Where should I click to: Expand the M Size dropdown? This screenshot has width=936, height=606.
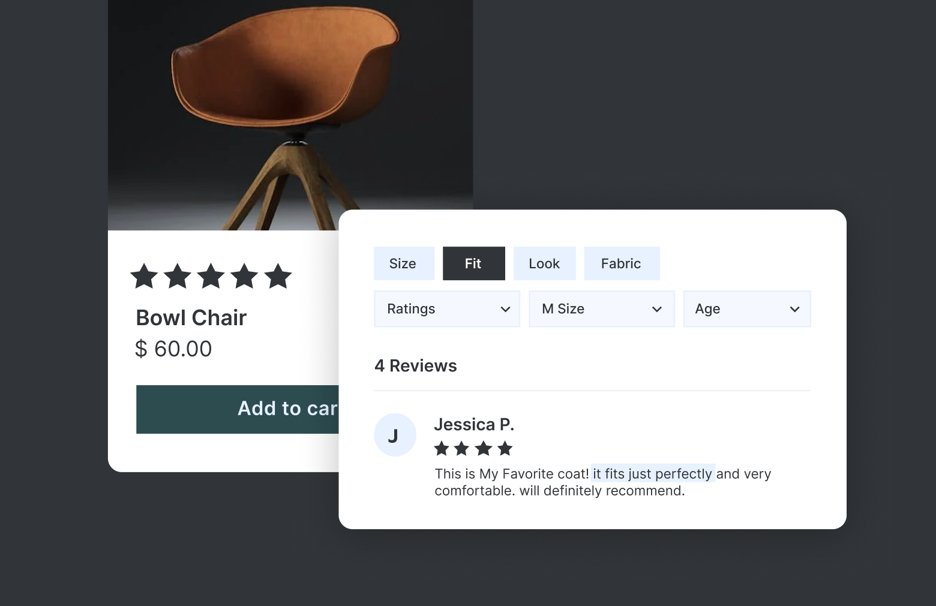(x=601, y=309)
